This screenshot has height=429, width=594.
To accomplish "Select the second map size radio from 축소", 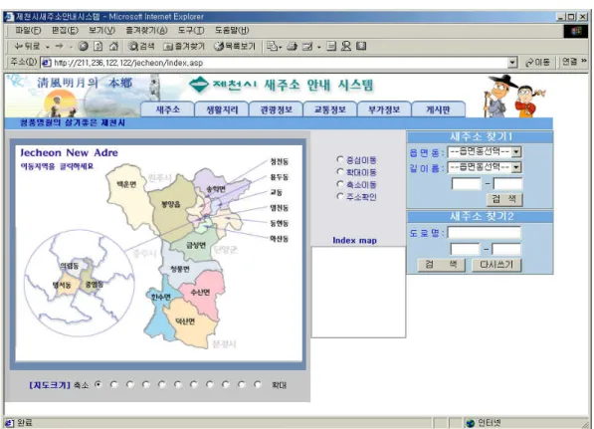I will 114,384.
